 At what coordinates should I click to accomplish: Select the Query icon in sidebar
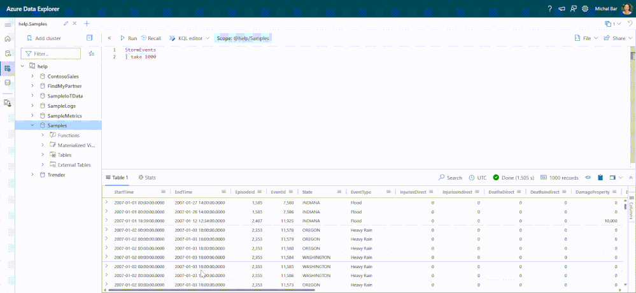(7, 68)
